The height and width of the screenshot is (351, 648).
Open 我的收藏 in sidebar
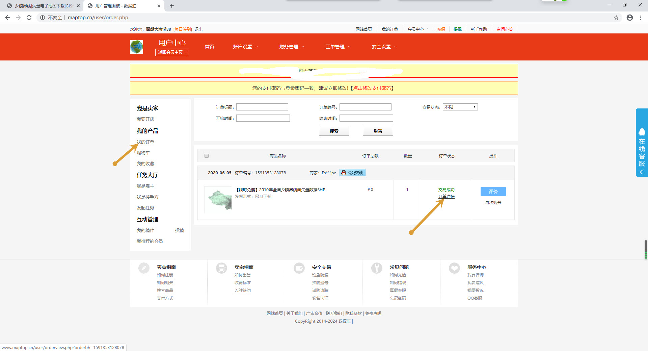pyautogui.click(x=145, y=164)
